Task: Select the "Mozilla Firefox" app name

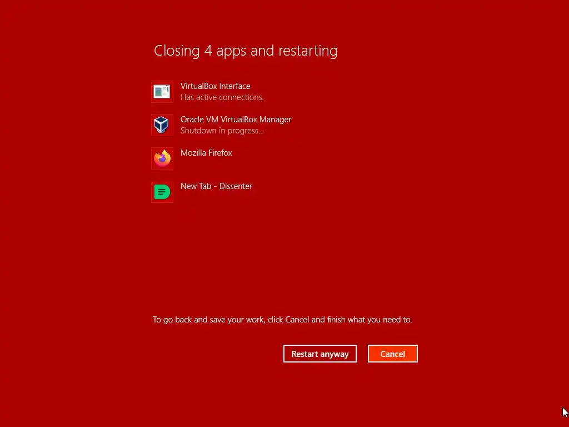Action: click(x=206, y=153)
